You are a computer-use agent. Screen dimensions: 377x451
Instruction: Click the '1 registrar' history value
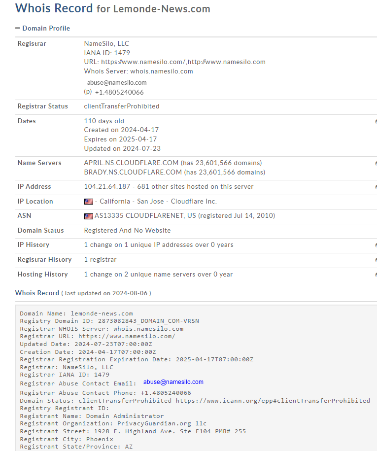[x=101, y=259]
